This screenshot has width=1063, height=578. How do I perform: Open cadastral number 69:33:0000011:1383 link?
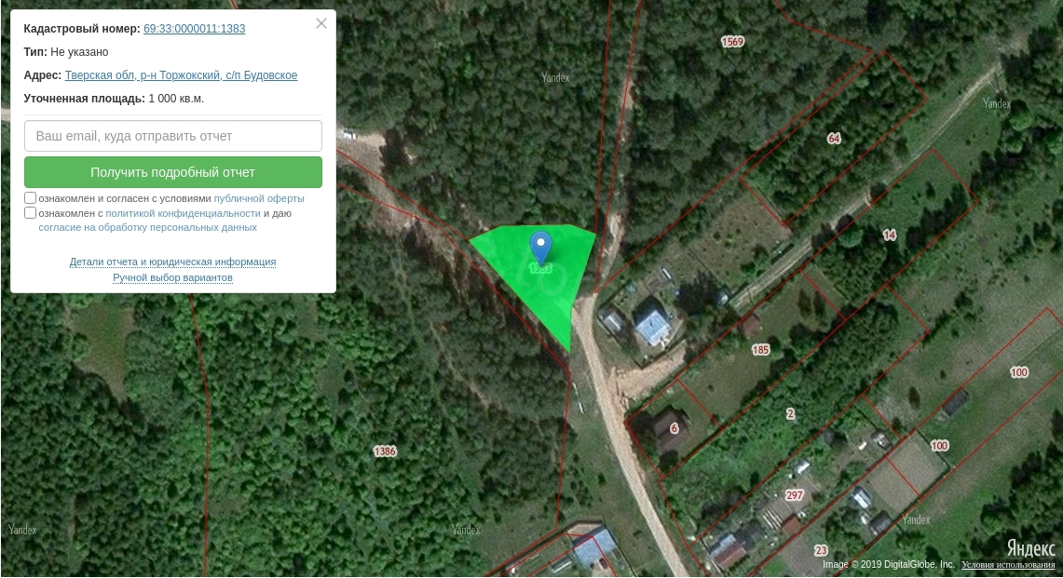click(x=195, y=29)
